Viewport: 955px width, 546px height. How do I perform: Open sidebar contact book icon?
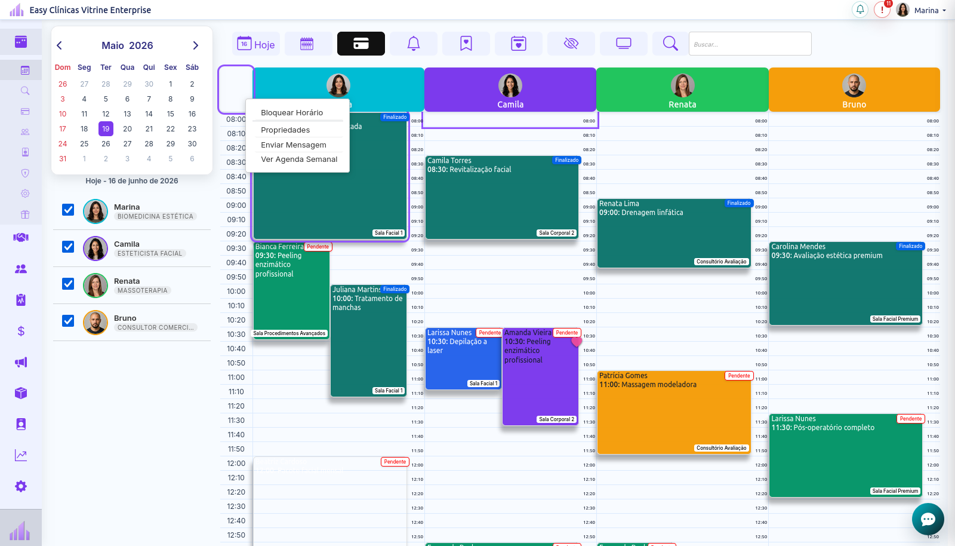21,424
